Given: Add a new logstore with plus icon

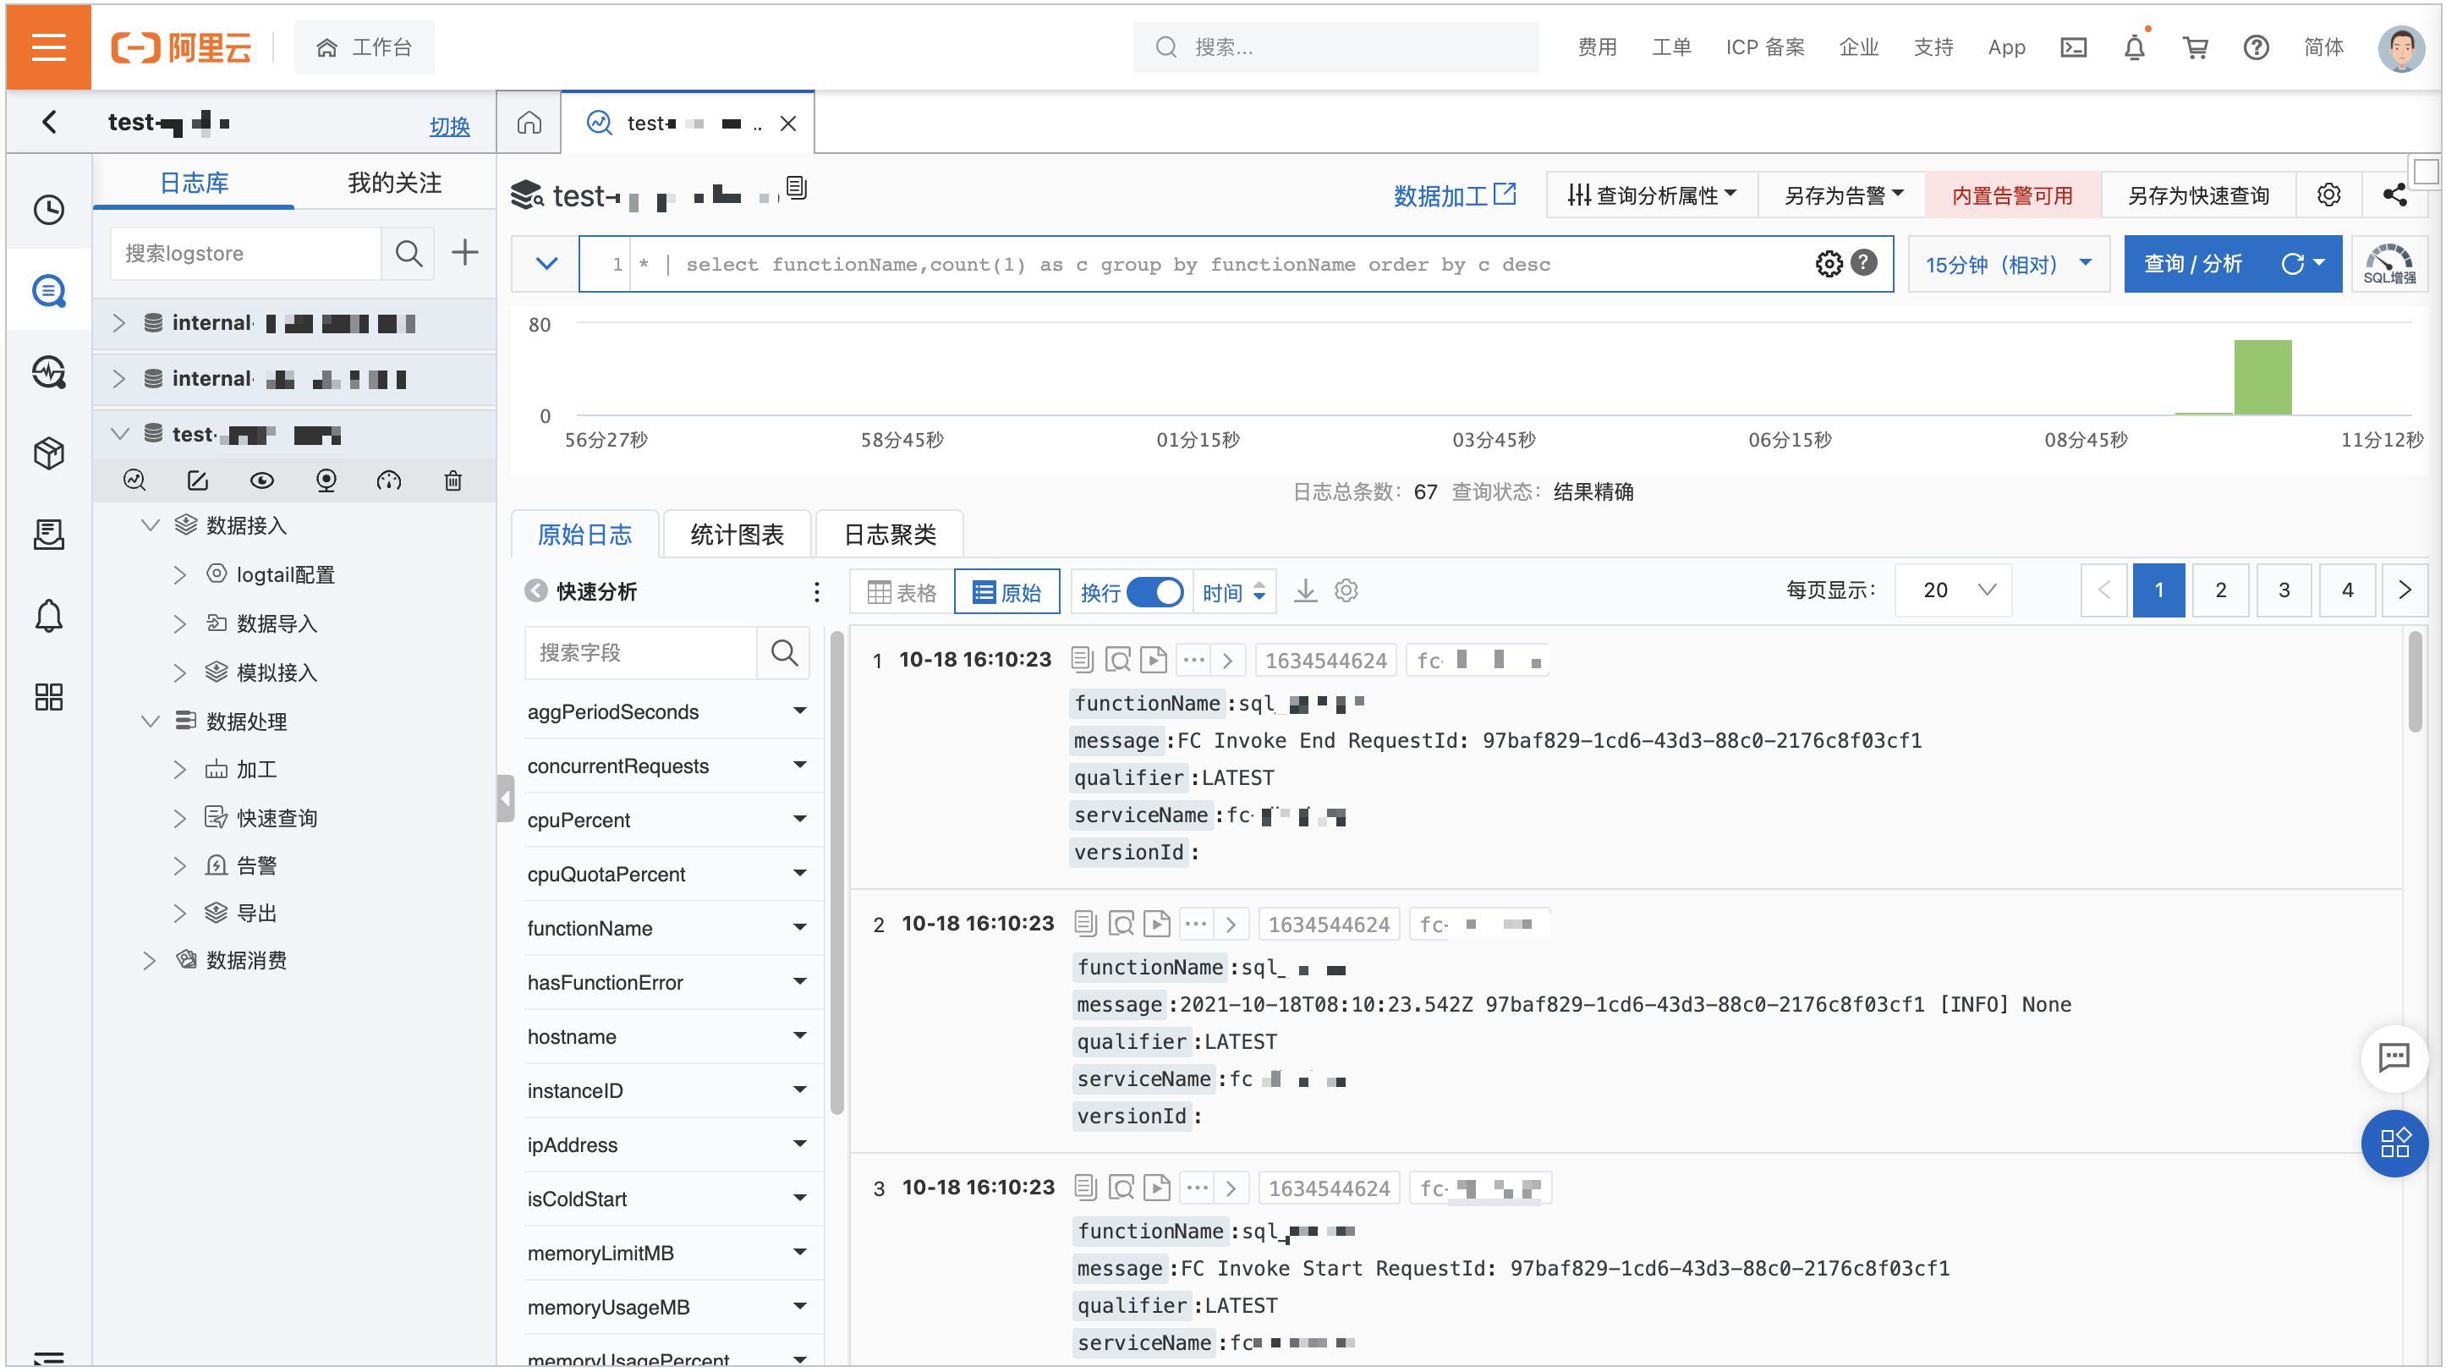Looking at the screenshot, I should pos(464,253).
